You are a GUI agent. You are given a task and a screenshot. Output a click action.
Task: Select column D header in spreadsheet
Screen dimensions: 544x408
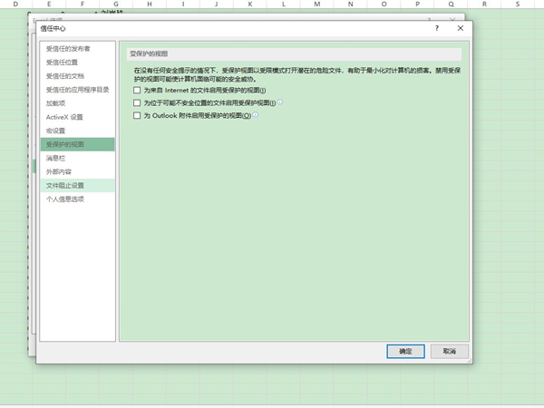(x=15, y=5)
